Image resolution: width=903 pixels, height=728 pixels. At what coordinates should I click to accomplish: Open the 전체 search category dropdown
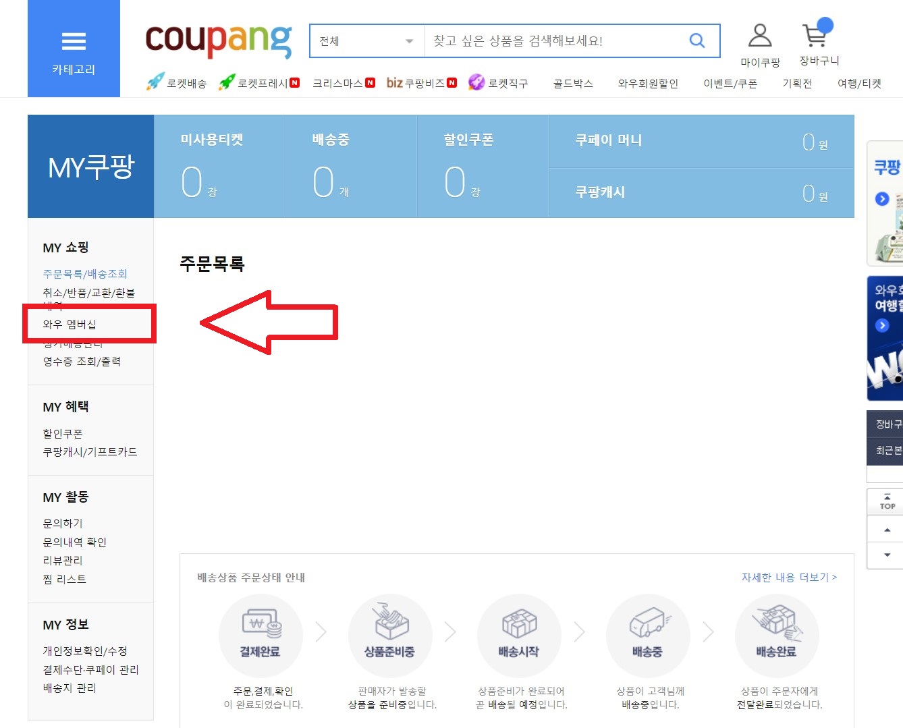pyautogui.click(x=366, y=41)
